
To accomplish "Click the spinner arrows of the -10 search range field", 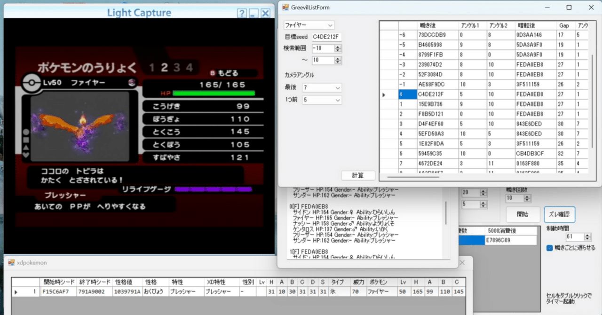I will [338, 48].
